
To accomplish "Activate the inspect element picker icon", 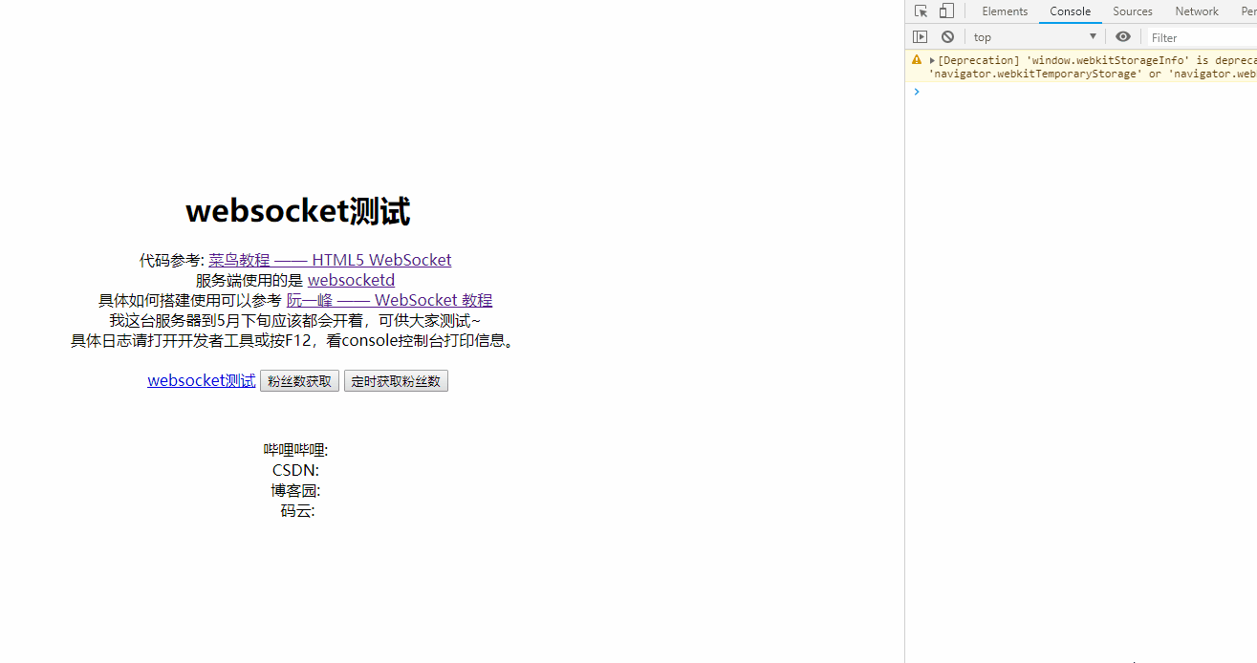I will (921, 11).
